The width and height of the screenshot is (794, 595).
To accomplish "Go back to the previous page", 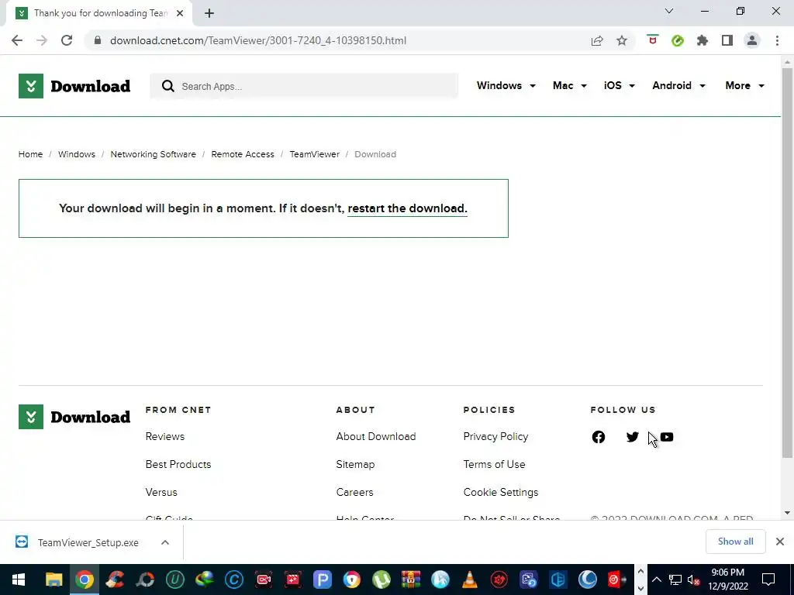I will coord(17,40).
